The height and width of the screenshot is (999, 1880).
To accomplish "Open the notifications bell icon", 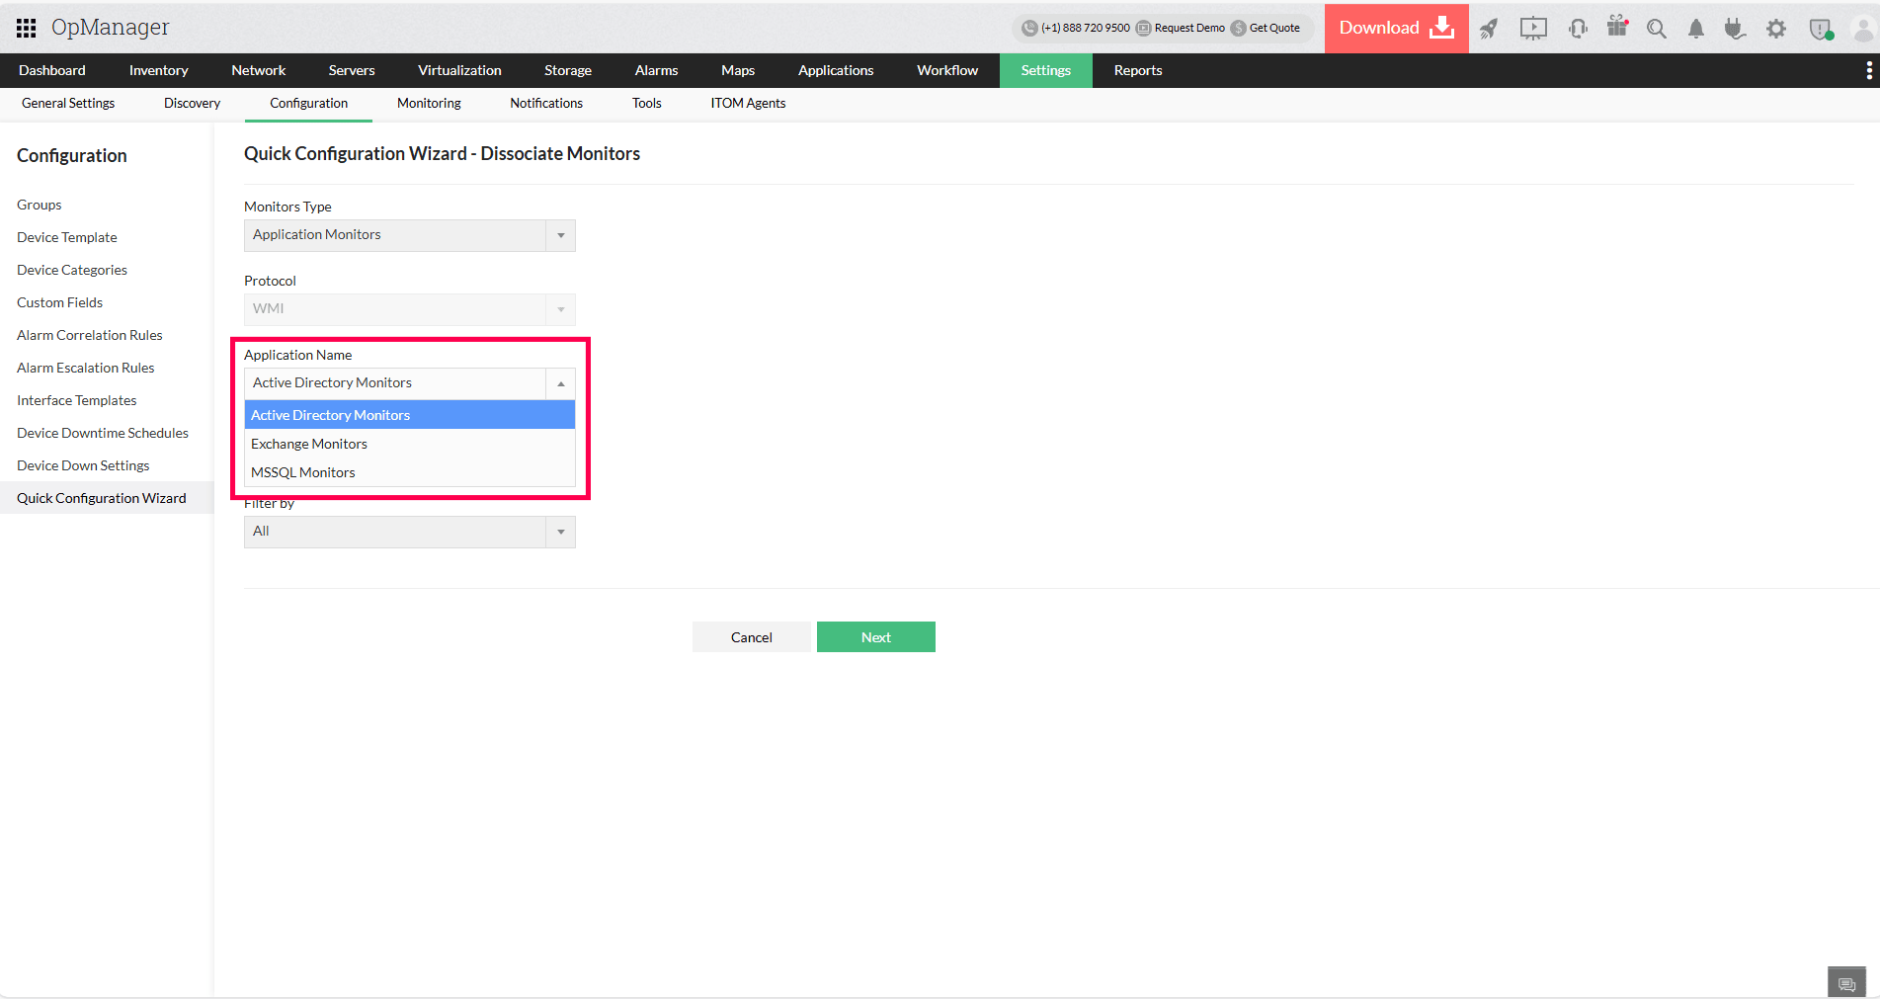I will click(x=1696, y=29).
